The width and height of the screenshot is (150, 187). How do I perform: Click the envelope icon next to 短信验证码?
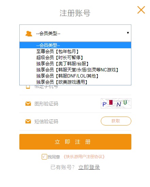click(28, 121)
